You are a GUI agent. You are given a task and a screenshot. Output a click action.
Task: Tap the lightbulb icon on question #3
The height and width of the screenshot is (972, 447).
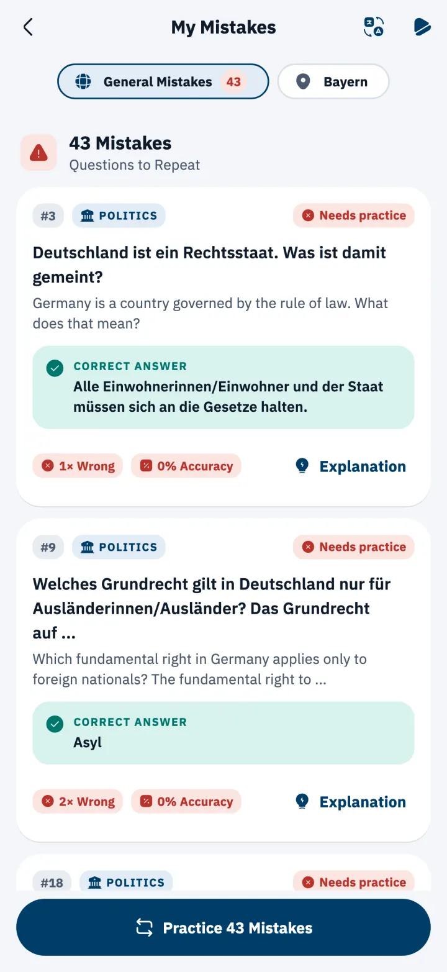(x=302, y=466)
